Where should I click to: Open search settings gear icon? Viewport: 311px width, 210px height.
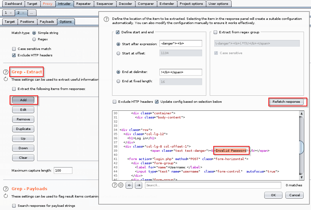tap(121, 185)
